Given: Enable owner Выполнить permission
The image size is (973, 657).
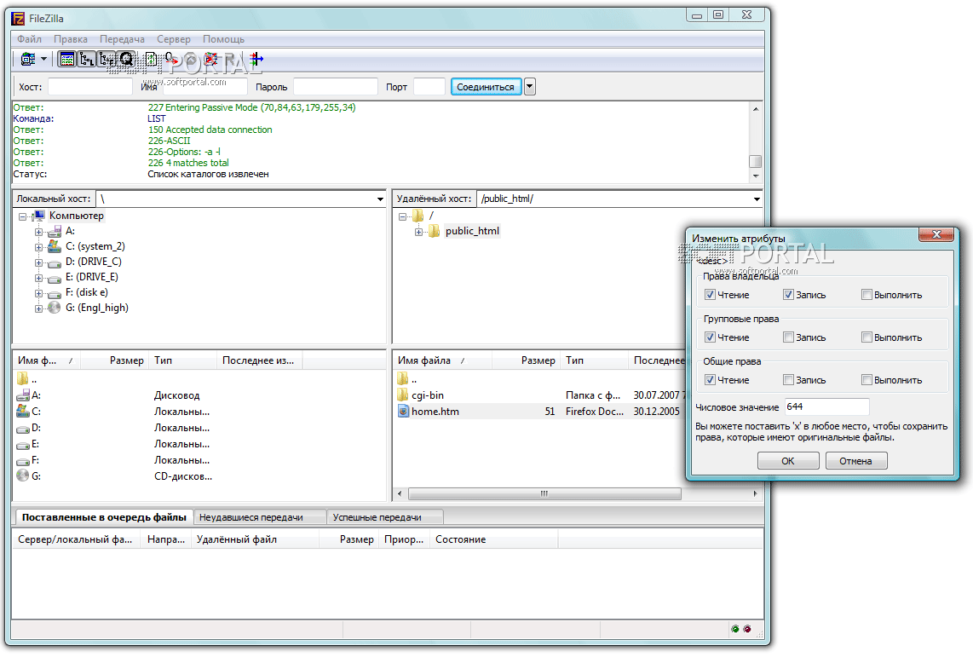Looking at the screenshot, I should click(x=866, y=295).
